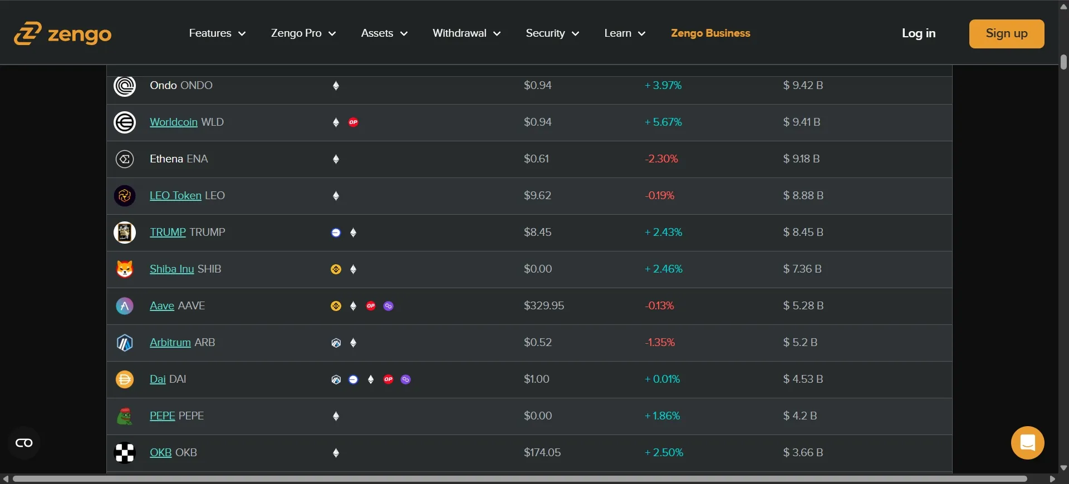Screen dimensions: 1069x484
Task: Expand the Learn dropdown menu
Action: point(625,33)
